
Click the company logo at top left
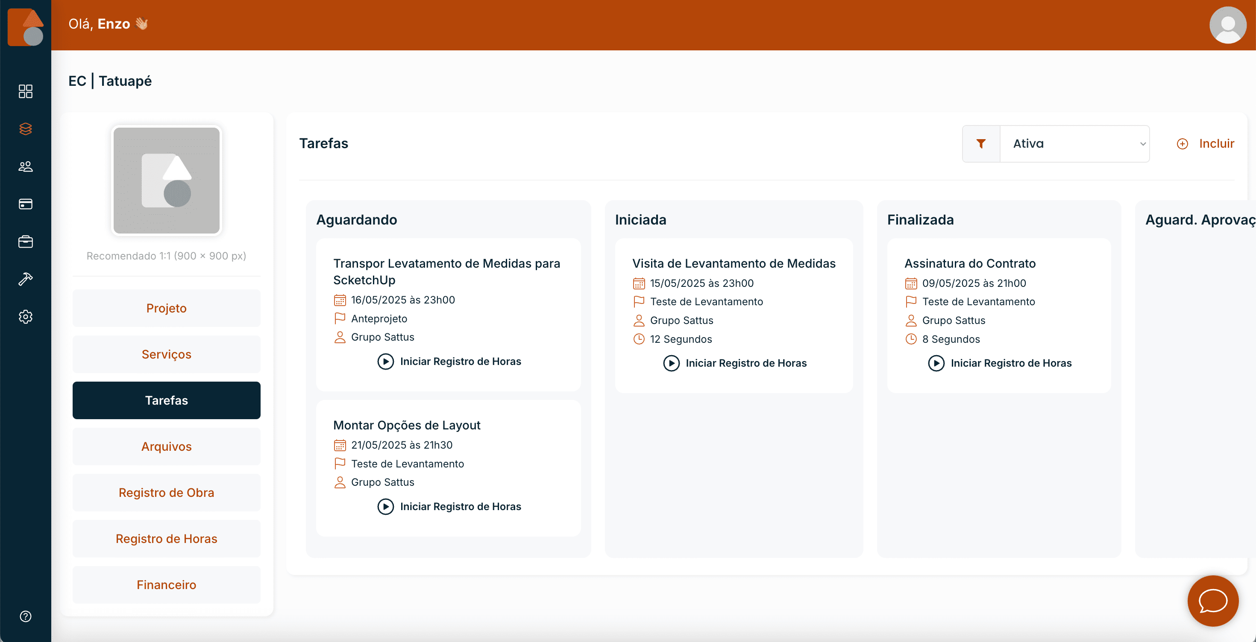pyautogui.click(x=25, y=26)
